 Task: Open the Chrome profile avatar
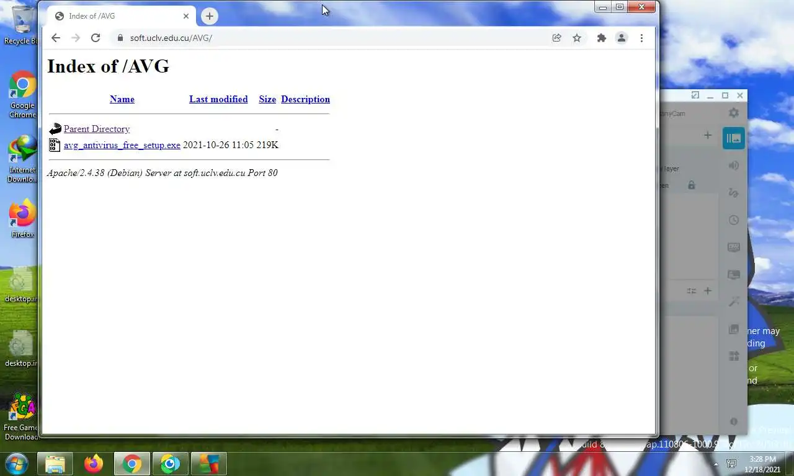[x=621, y=38]
